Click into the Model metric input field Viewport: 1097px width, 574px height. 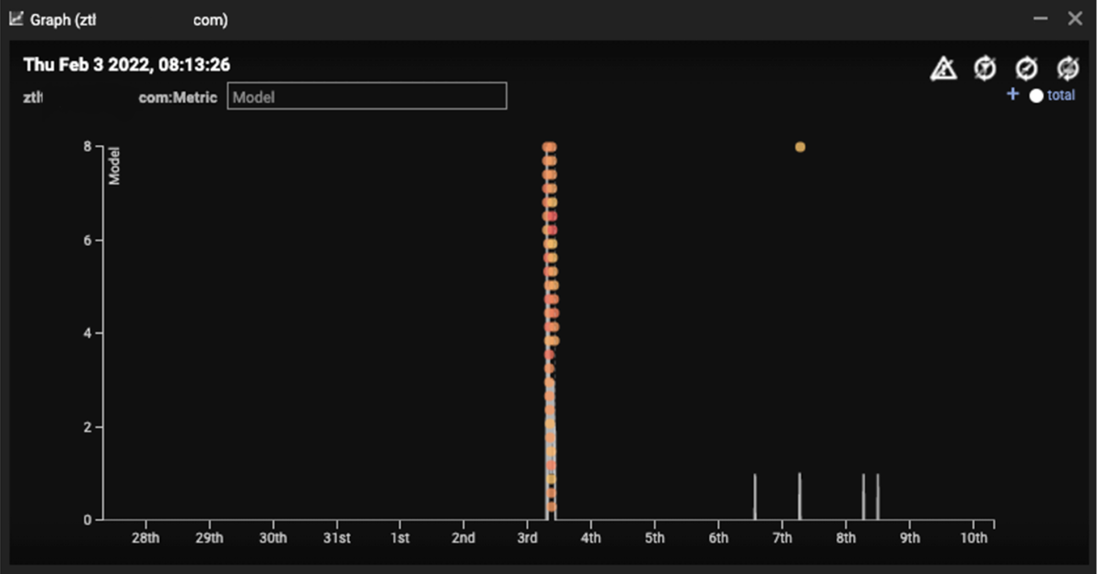tap(367, 97)
